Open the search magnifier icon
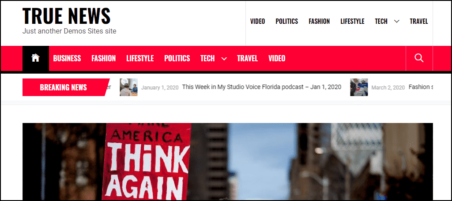 click(x=419, y=58)
